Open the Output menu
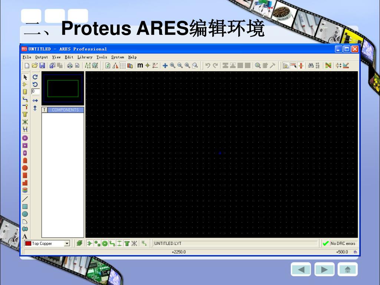Image resolution: width=380 pixels, height=285 pixels. tap(42, 57)
